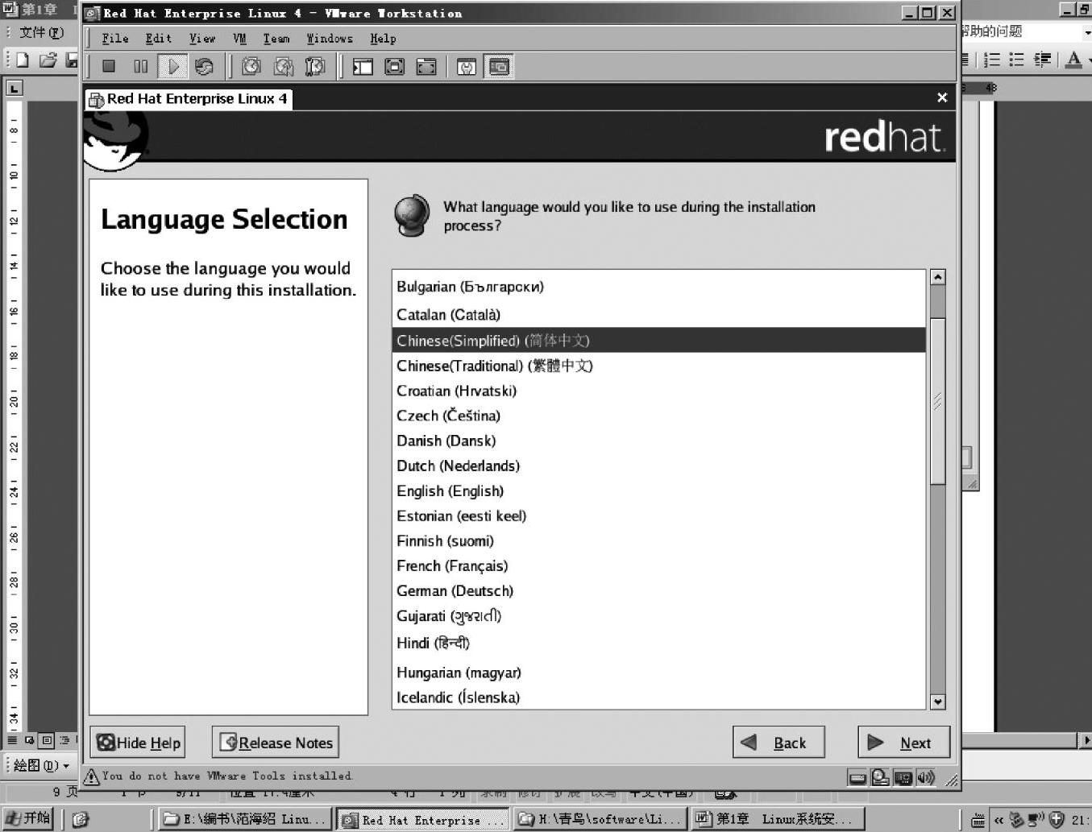Expand the 绘图(D) drawing dropdown in Word
Image resolution: width=1092 pixels, height=832 pixels.
tap(42, 765)
